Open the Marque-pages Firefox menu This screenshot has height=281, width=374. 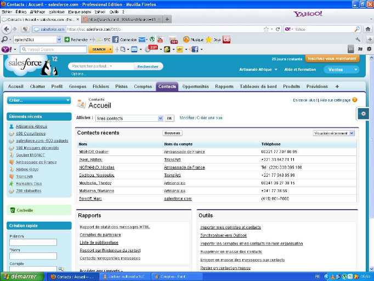(79, 11)
